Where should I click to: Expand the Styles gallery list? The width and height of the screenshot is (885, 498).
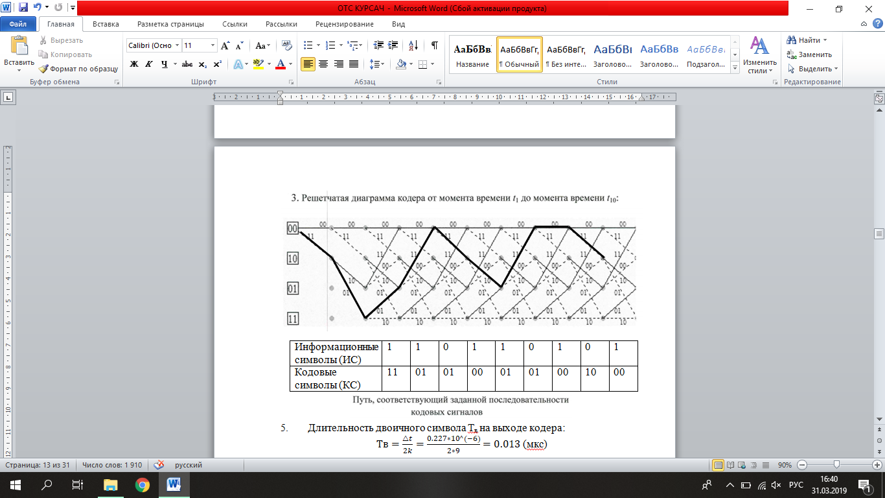click(x=735, y=67)
